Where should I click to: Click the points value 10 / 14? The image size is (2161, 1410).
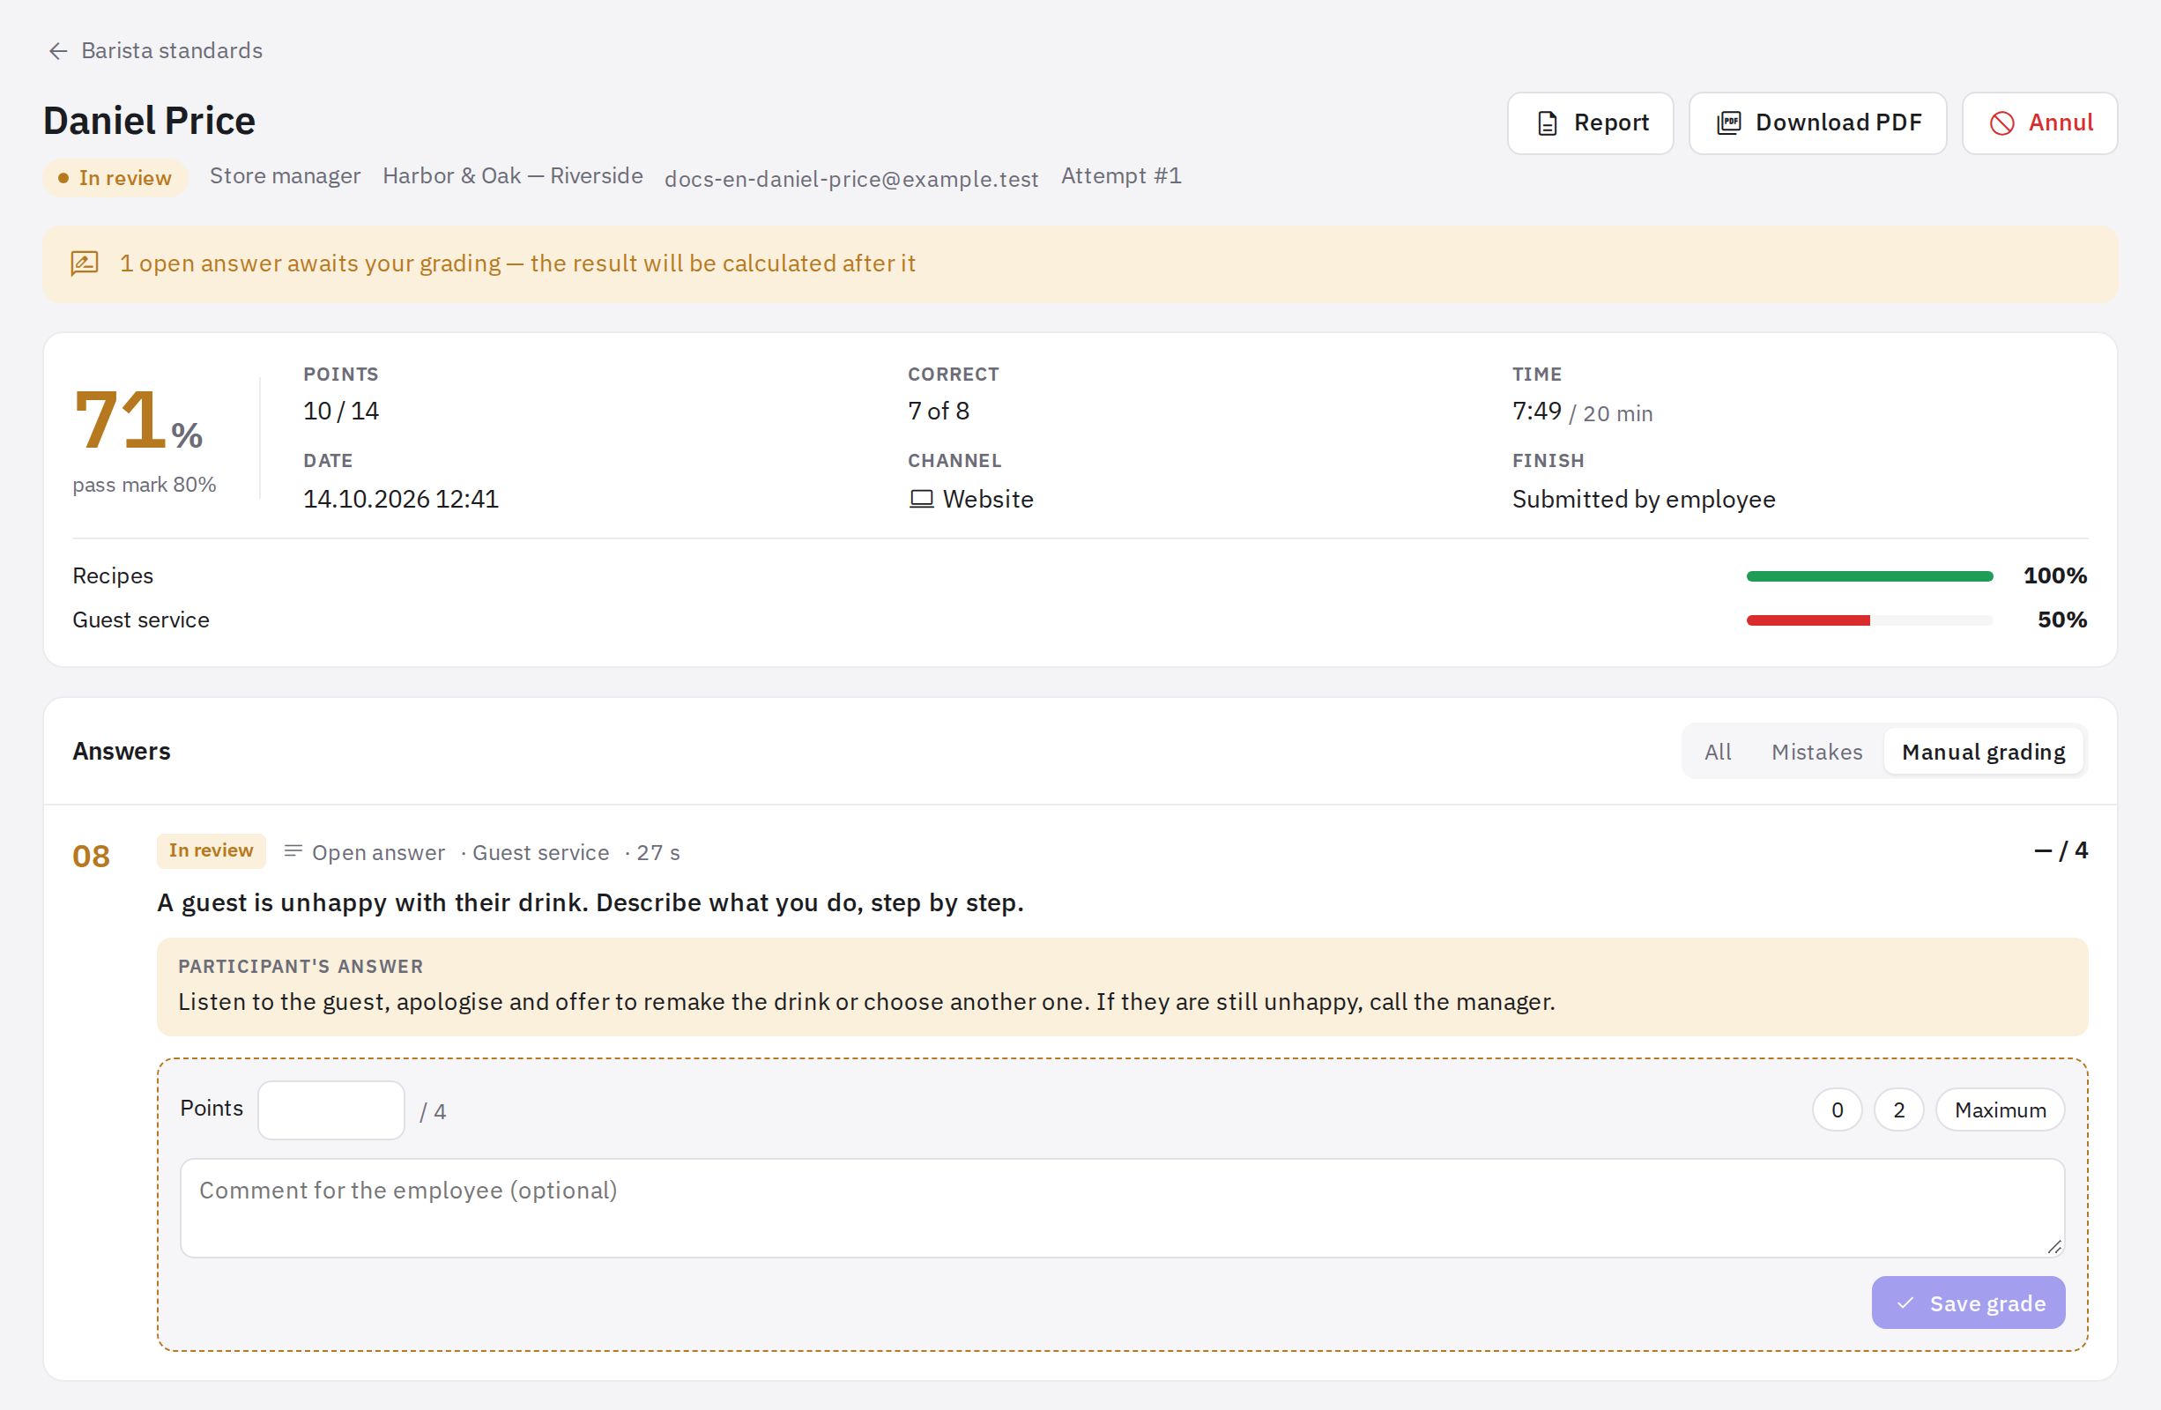[341, 412]
